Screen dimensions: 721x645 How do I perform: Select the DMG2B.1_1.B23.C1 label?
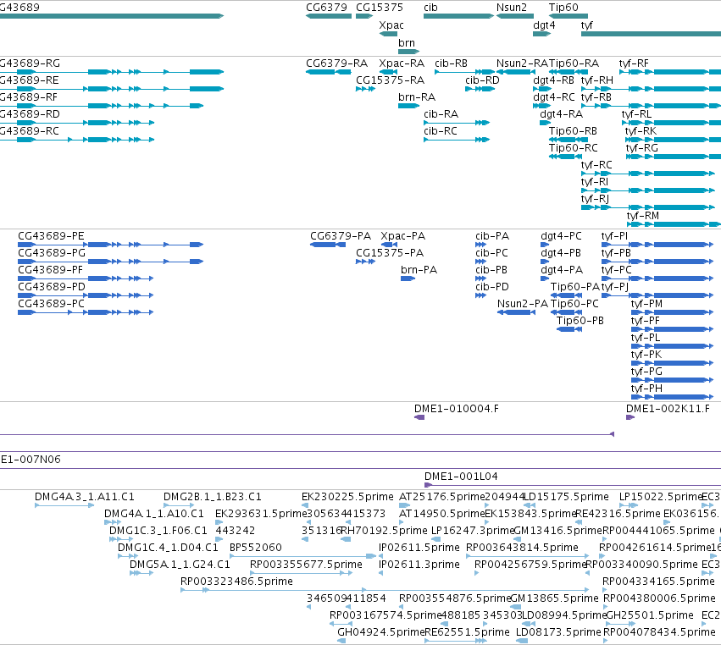(213, 497)
